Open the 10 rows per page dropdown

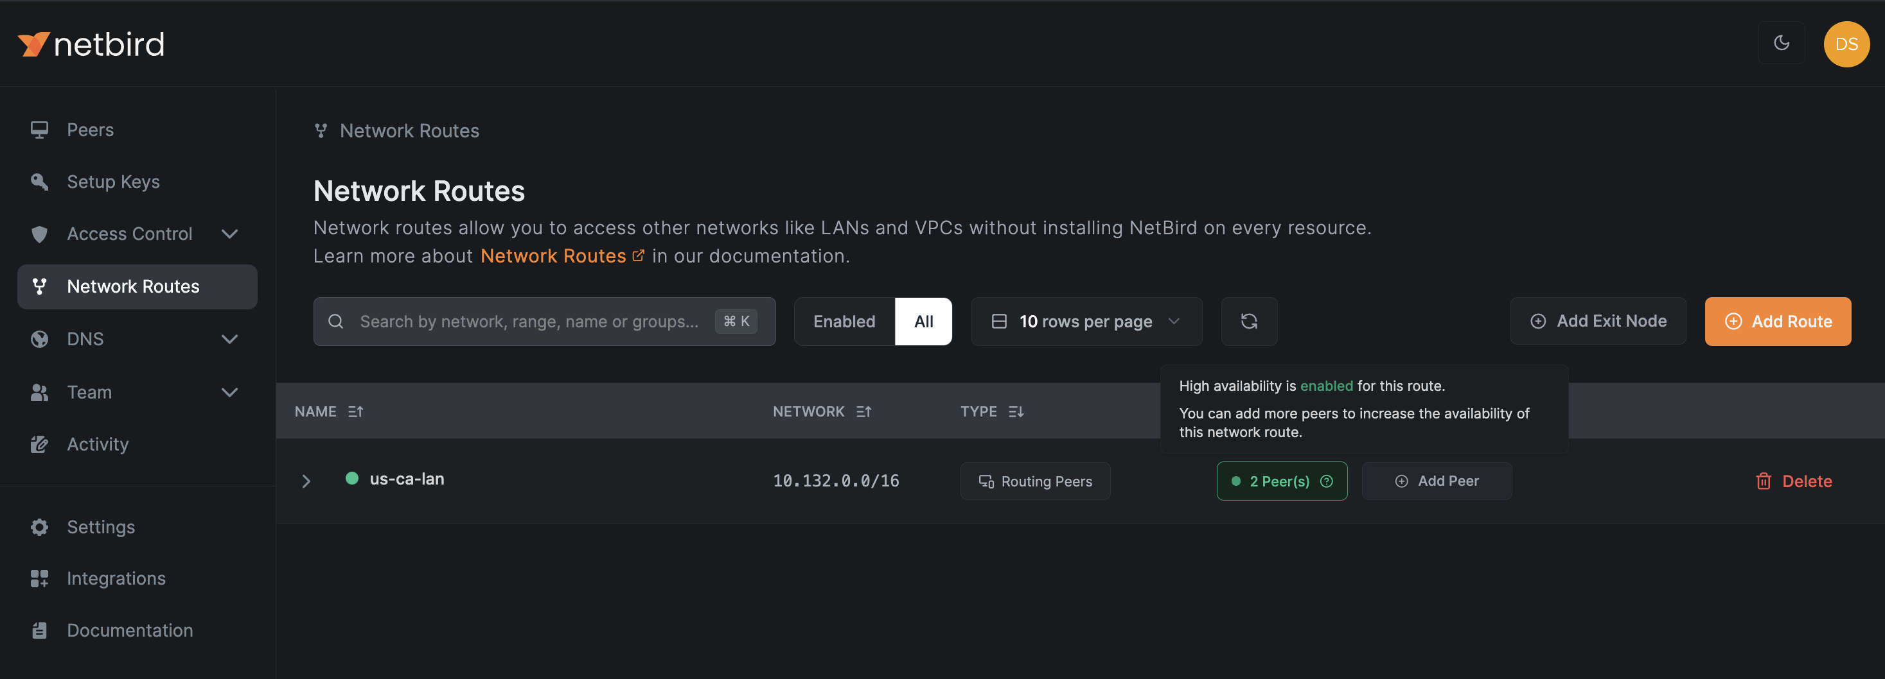click(1085, 321)
